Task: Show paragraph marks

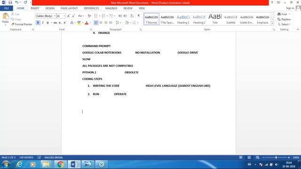Action: [x=139, y=16]
